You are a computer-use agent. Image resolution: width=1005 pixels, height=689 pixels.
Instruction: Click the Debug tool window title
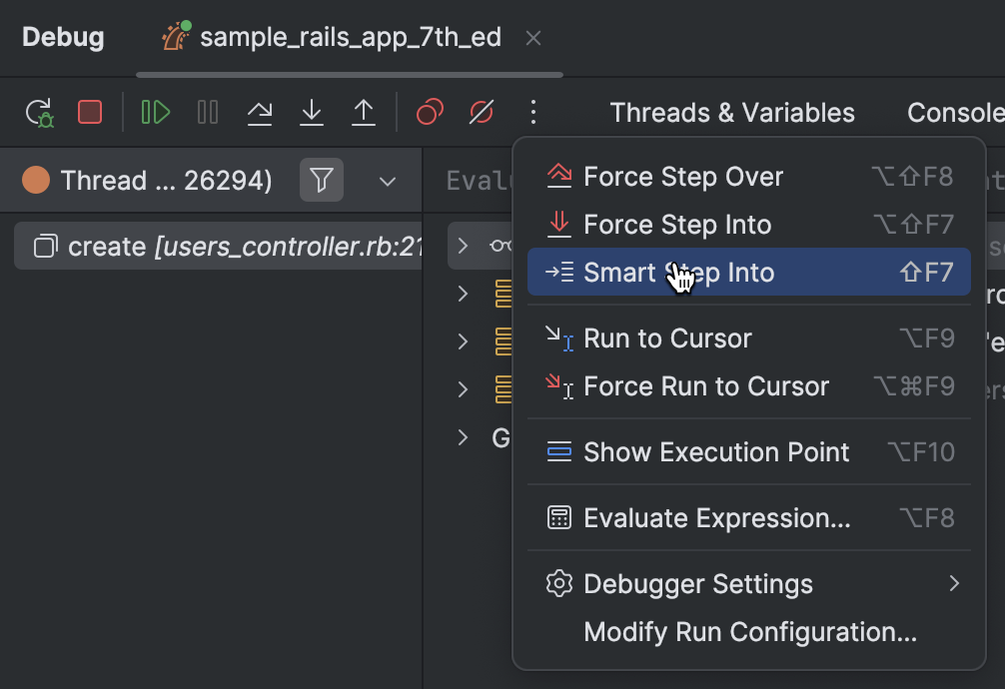click(63, 37)
